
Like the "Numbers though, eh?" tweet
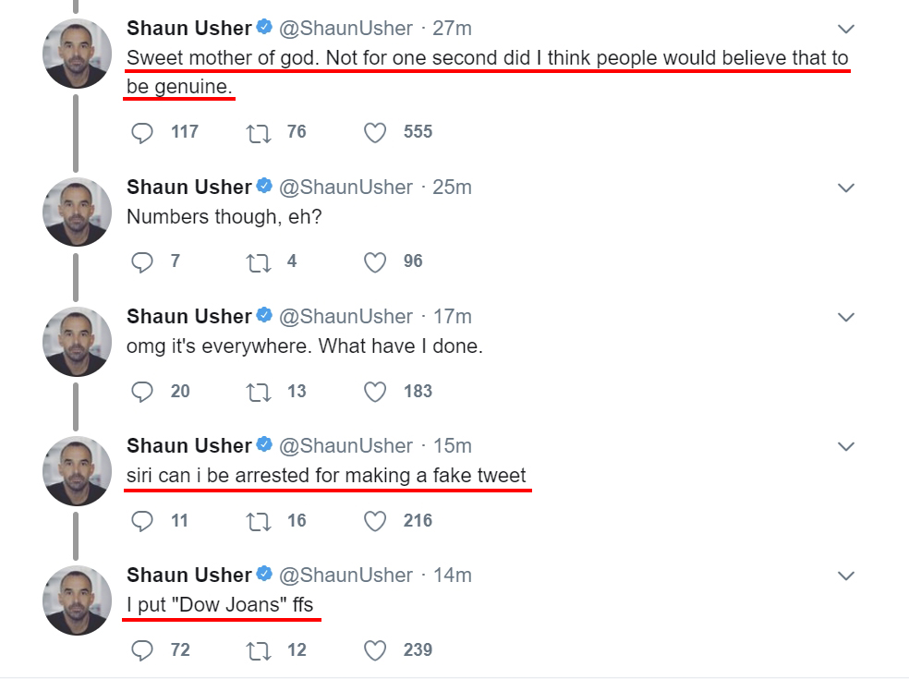click(x=374, y=262)
